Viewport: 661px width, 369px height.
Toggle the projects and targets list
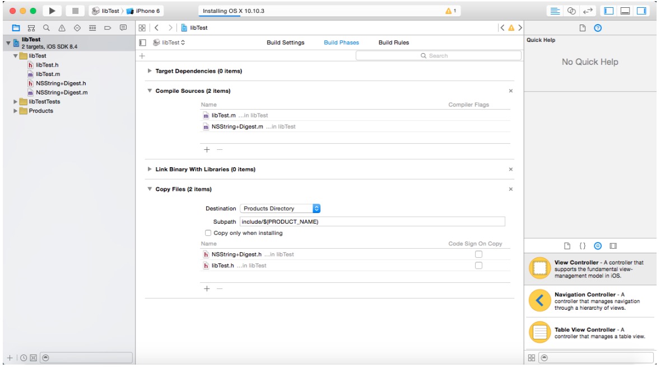(x=142, y=42)
